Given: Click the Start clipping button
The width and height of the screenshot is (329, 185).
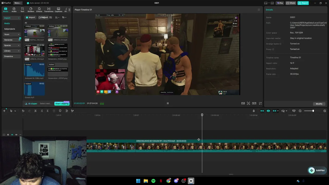Looking at the screenshot, I should (x=62, y=104).
